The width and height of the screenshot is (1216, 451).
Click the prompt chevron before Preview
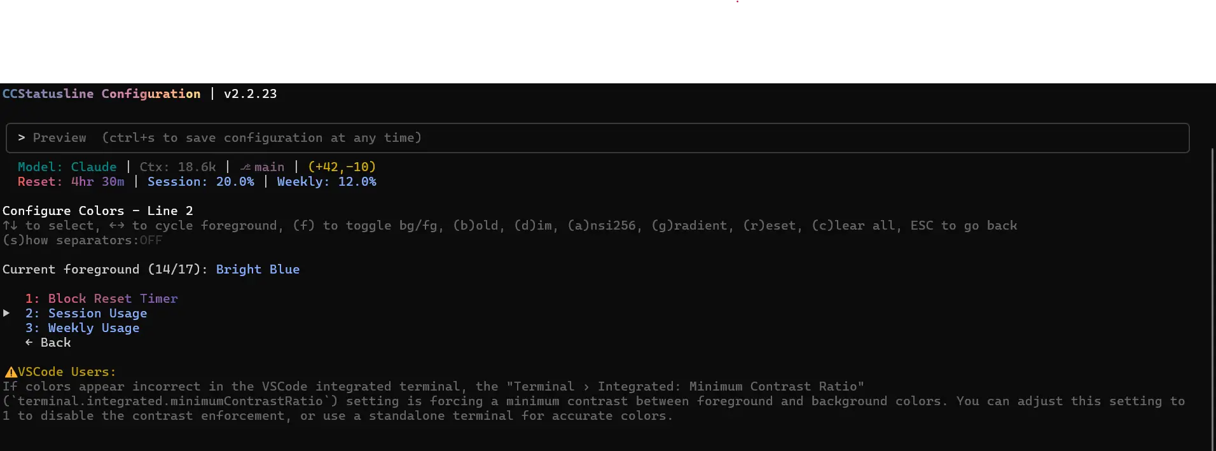pos(22,137)
